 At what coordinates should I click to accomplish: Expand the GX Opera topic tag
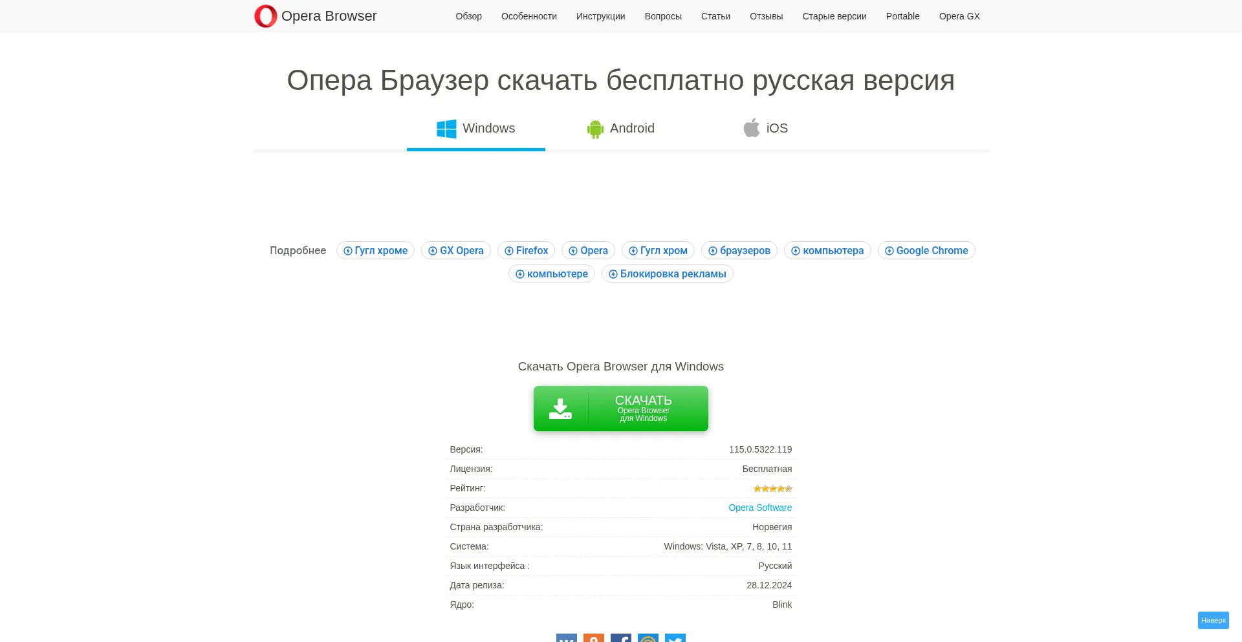(x=455, y=250)
